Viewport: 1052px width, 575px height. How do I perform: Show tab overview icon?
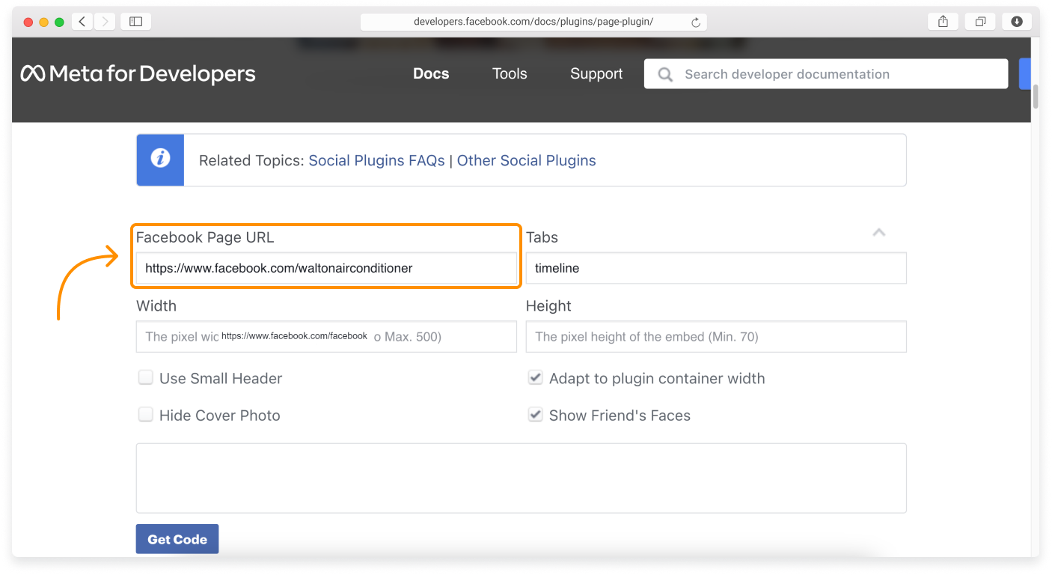pyautogui.click(x=980, y=22)
